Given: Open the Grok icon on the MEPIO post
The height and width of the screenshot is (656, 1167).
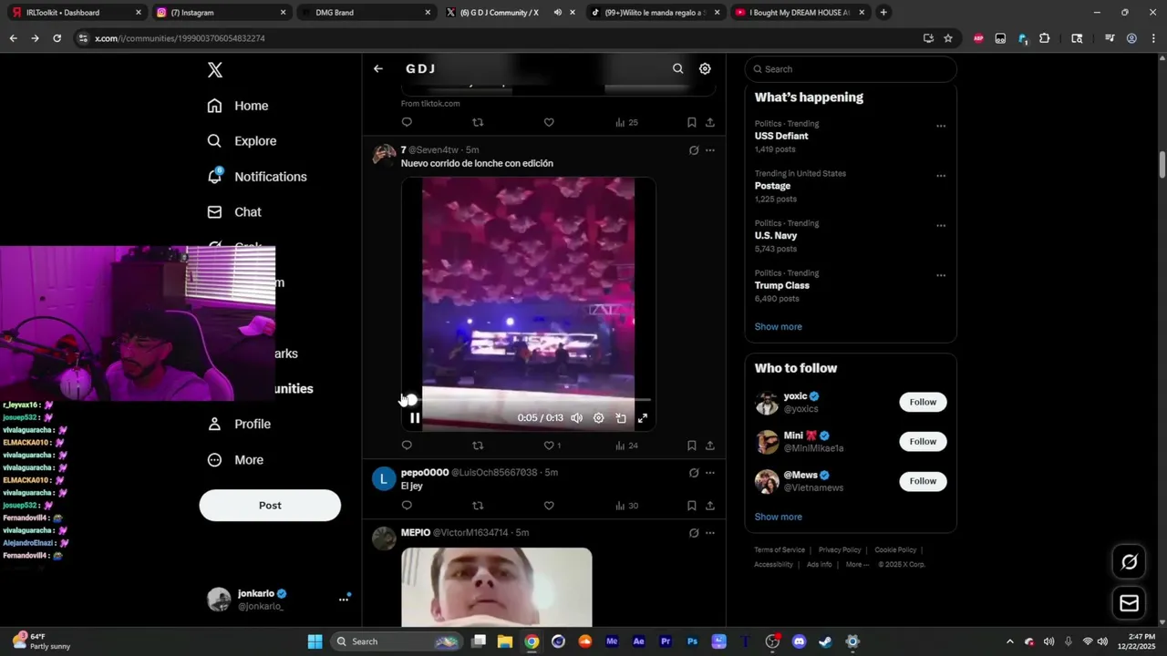Looking at the screenshot, I should coord(694,533).
